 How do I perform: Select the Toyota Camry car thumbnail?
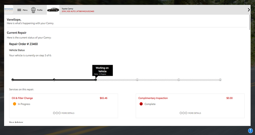pos(53,10)
